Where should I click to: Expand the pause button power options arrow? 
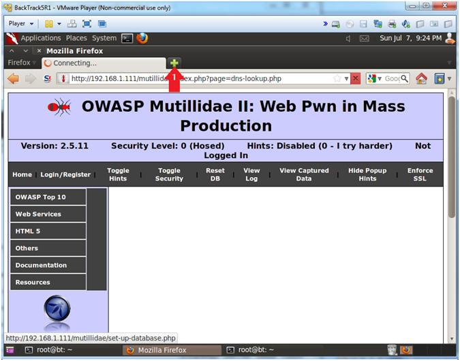coord(59,24)
